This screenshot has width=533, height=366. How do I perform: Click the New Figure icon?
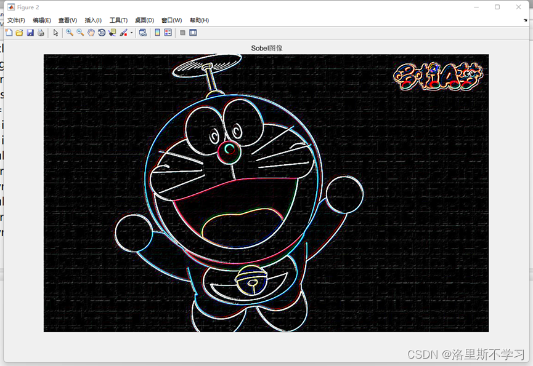pyautogui.click(x=9, y=33)
